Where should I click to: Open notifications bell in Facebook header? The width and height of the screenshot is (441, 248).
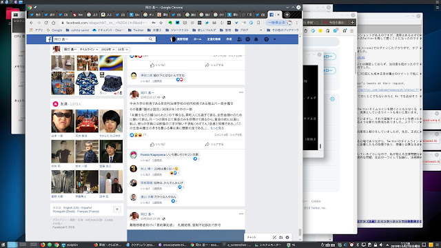point(256,39)
